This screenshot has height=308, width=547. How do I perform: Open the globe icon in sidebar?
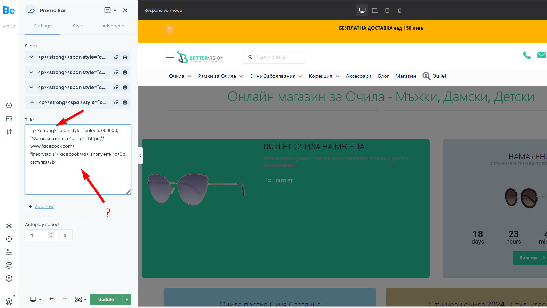point(9,265)
